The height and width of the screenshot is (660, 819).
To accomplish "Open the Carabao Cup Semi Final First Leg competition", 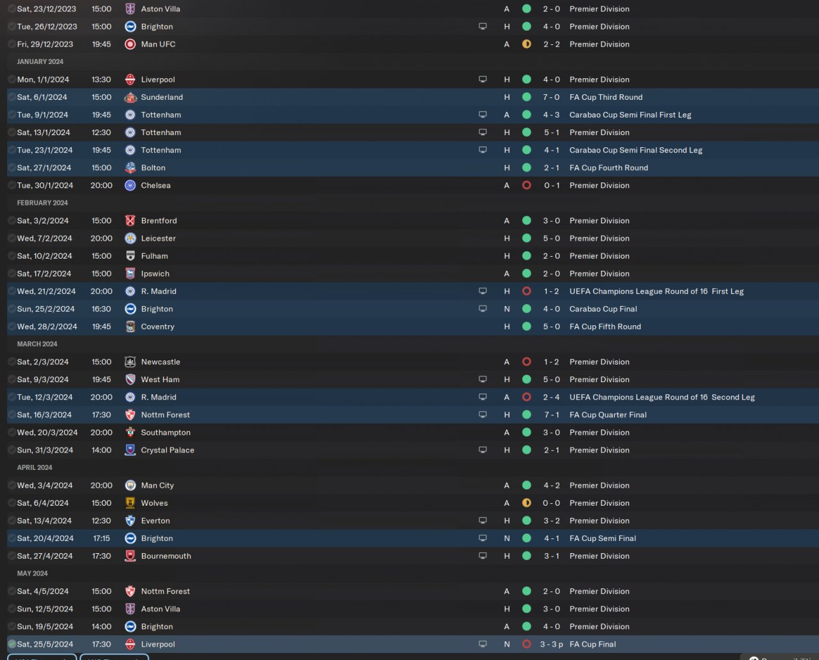I will coord(630,115).
